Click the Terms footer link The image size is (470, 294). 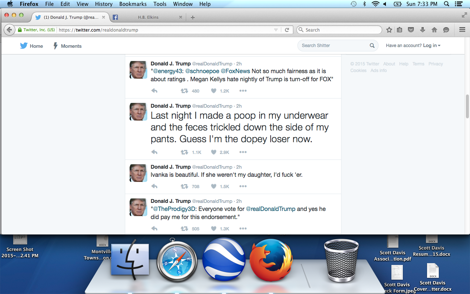coord(418,64)
